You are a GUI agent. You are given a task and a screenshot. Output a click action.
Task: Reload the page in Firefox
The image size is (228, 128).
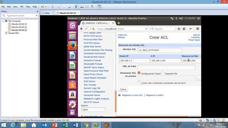pos(146,29)
